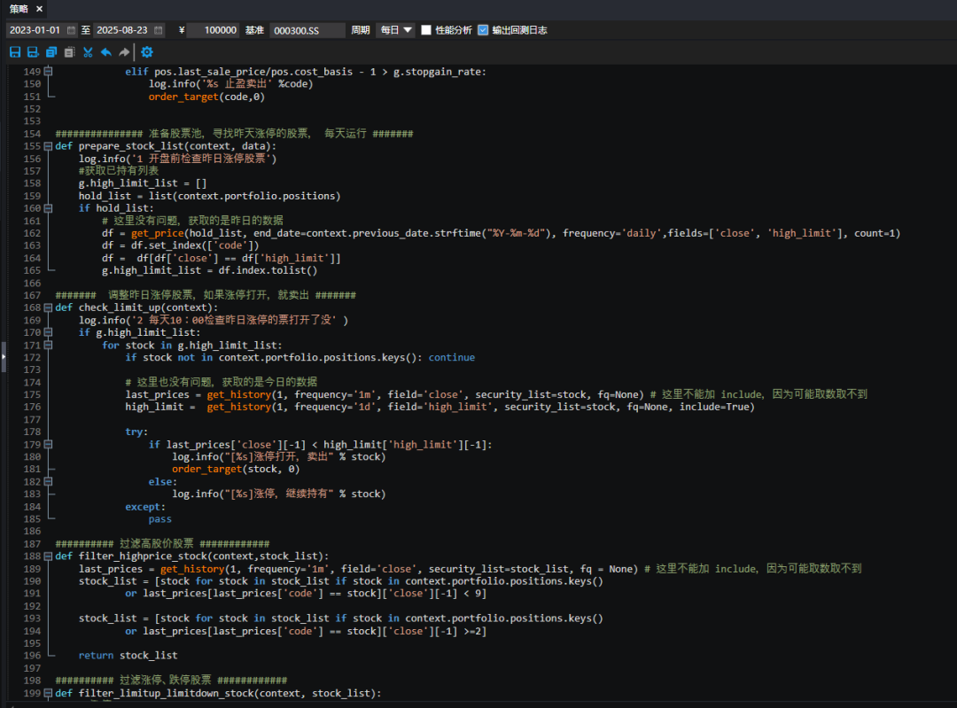The image size is (957, 708).
Task: Click the 'try:' keyword on line 178
Action: 136,432
